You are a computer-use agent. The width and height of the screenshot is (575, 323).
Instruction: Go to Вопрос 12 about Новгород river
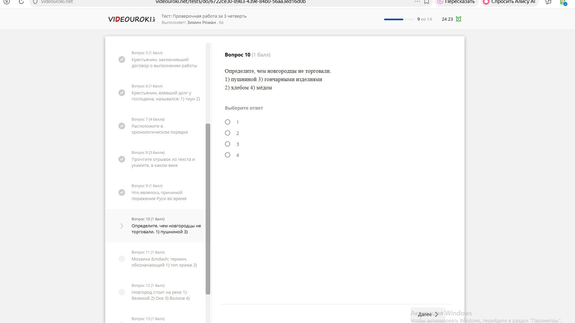tap(155, 292)
